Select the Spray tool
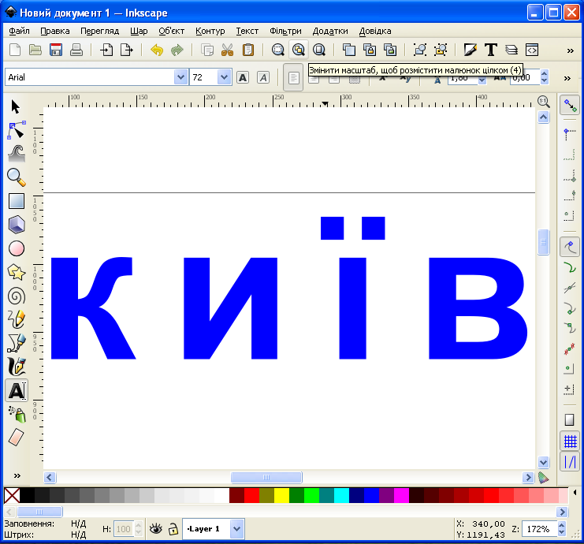This screenshot has height=544, width=584. [17, 415]
